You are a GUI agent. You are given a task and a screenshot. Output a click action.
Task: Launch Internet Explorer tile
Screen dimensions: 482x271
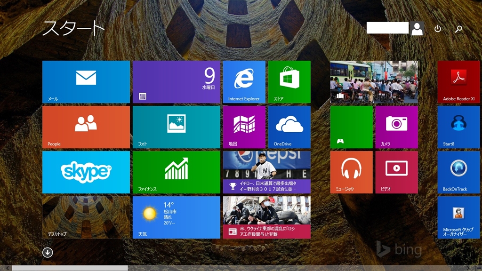point(244,82)
